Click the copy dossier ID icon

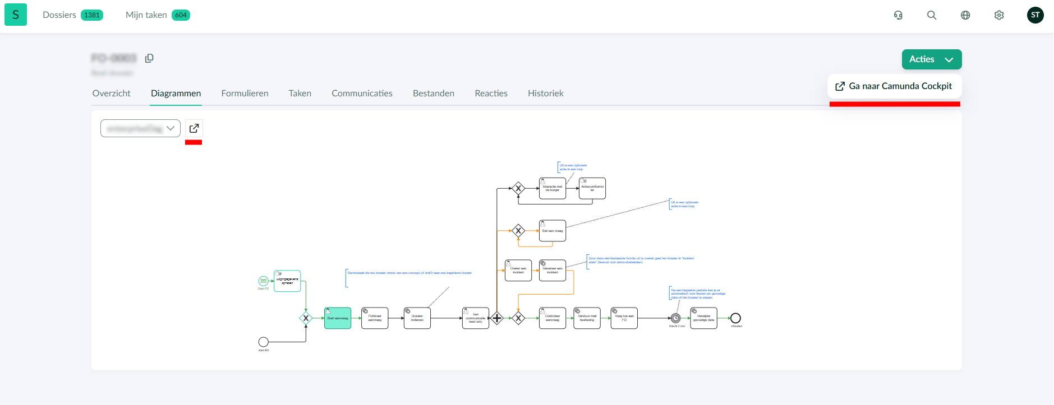click(149, 58)
